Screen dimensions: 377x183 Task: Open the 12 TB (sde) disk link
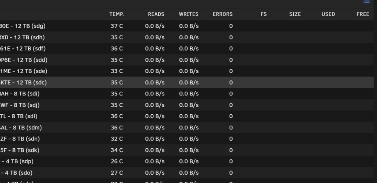click(23, 71)
